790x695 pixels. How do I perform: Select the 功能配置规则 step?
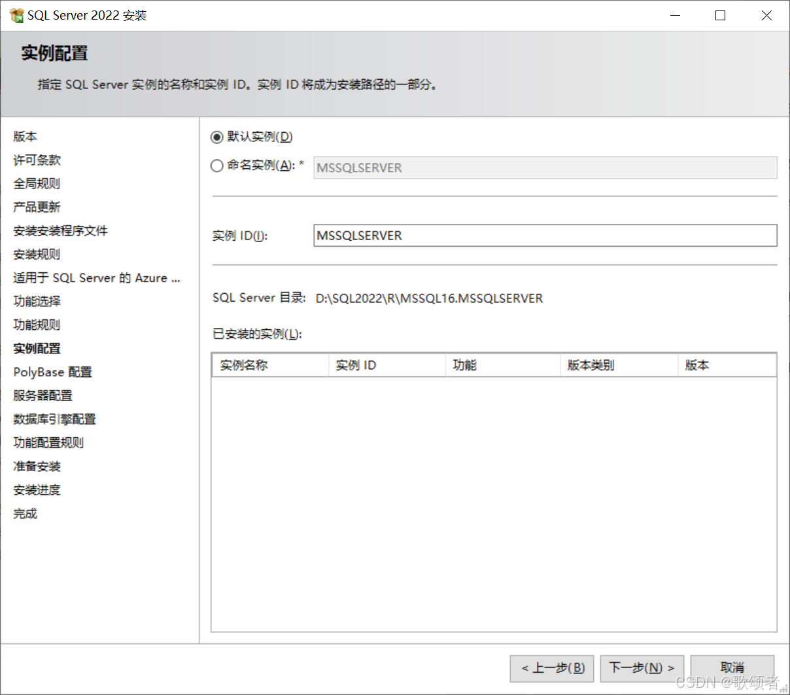(x=49, y=443)
